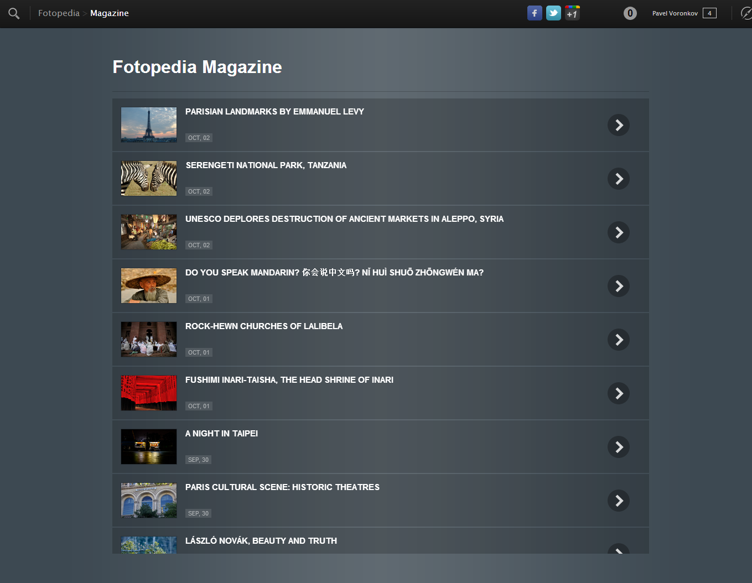Click the historic theatre facade thumbnail

click(149, 501)
